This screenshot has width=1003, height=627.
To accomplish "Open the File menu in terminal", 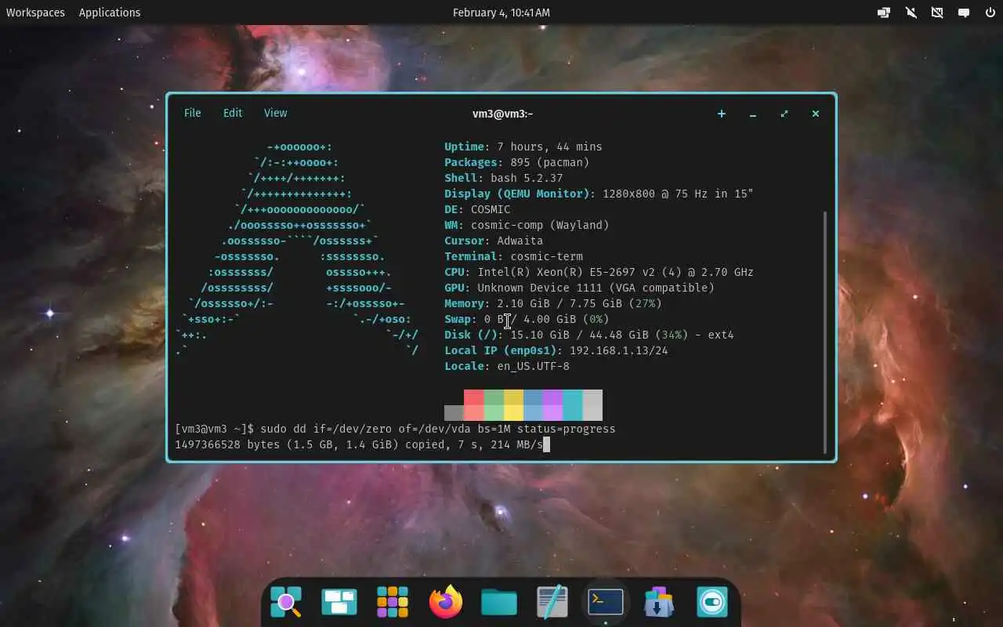I will pyautogui.click(x=192, y=113).
